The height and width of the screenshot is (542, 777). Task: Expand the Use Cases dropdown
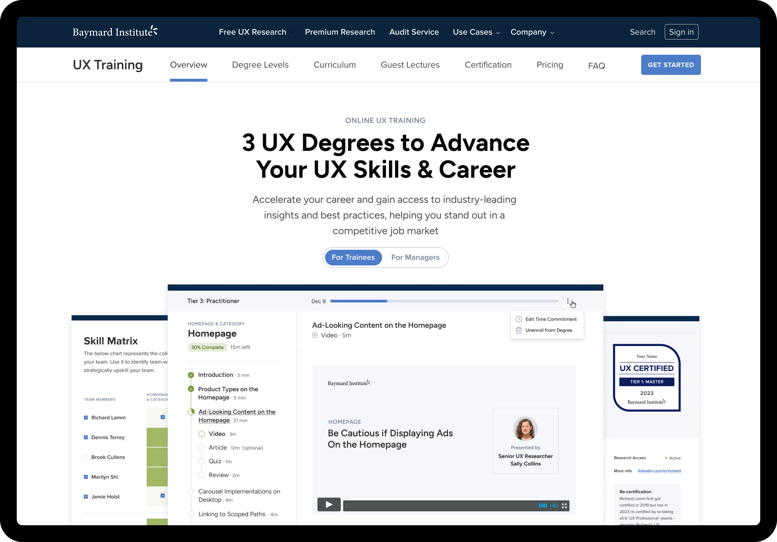click(x=476, y=32)
